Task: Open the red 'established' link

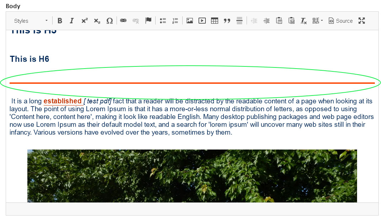Action: pyautogui.click(x=63, y=101)
